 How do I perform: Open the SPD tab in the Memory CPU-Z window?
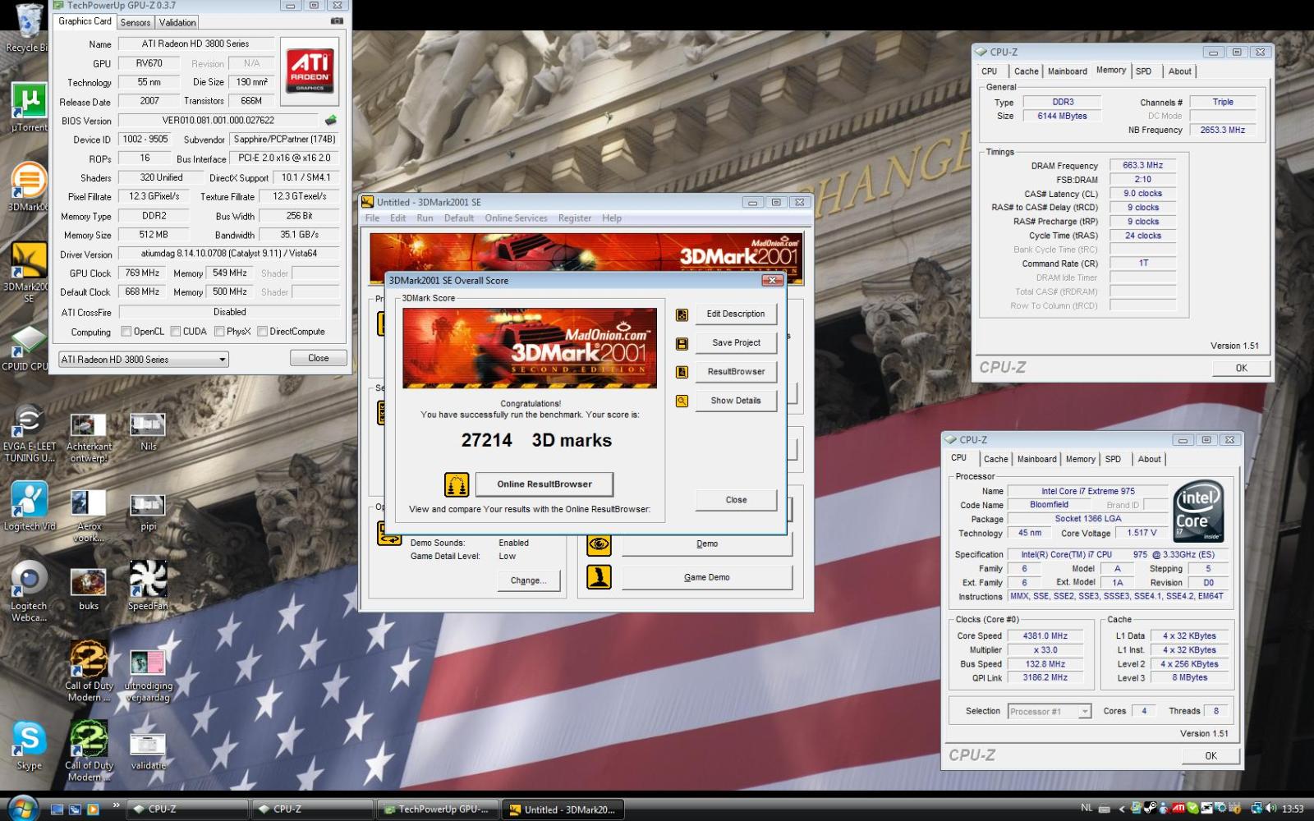(1144, 71)
